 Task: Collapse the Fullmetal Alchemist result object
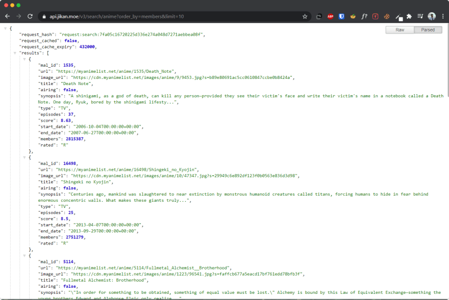click(24, 256)
